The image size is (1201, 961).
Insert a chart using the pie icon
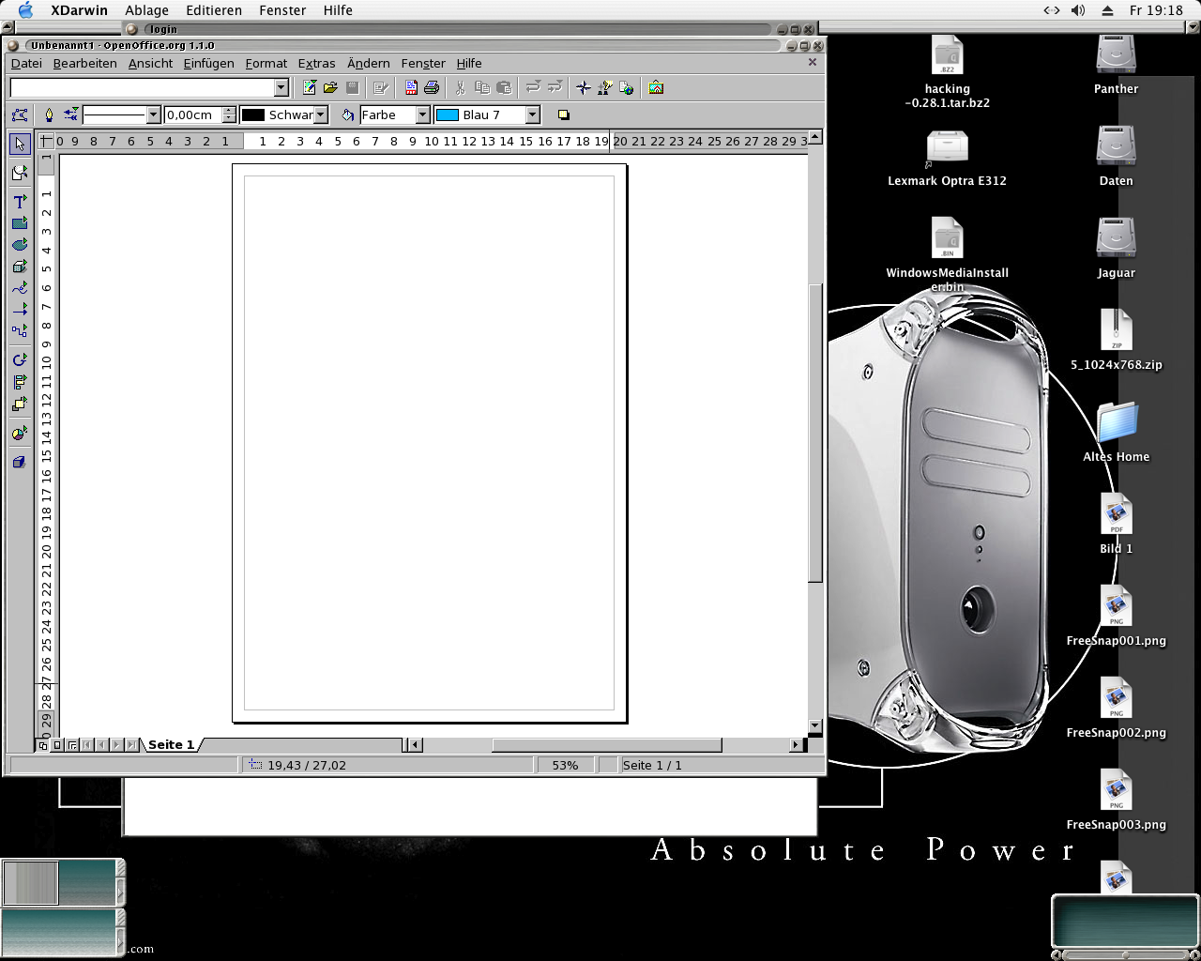pos(20,434)
